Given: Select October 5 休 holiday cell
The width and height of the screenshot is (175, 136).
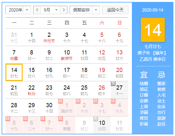Looking at the screenshot, I should [14, 125].
